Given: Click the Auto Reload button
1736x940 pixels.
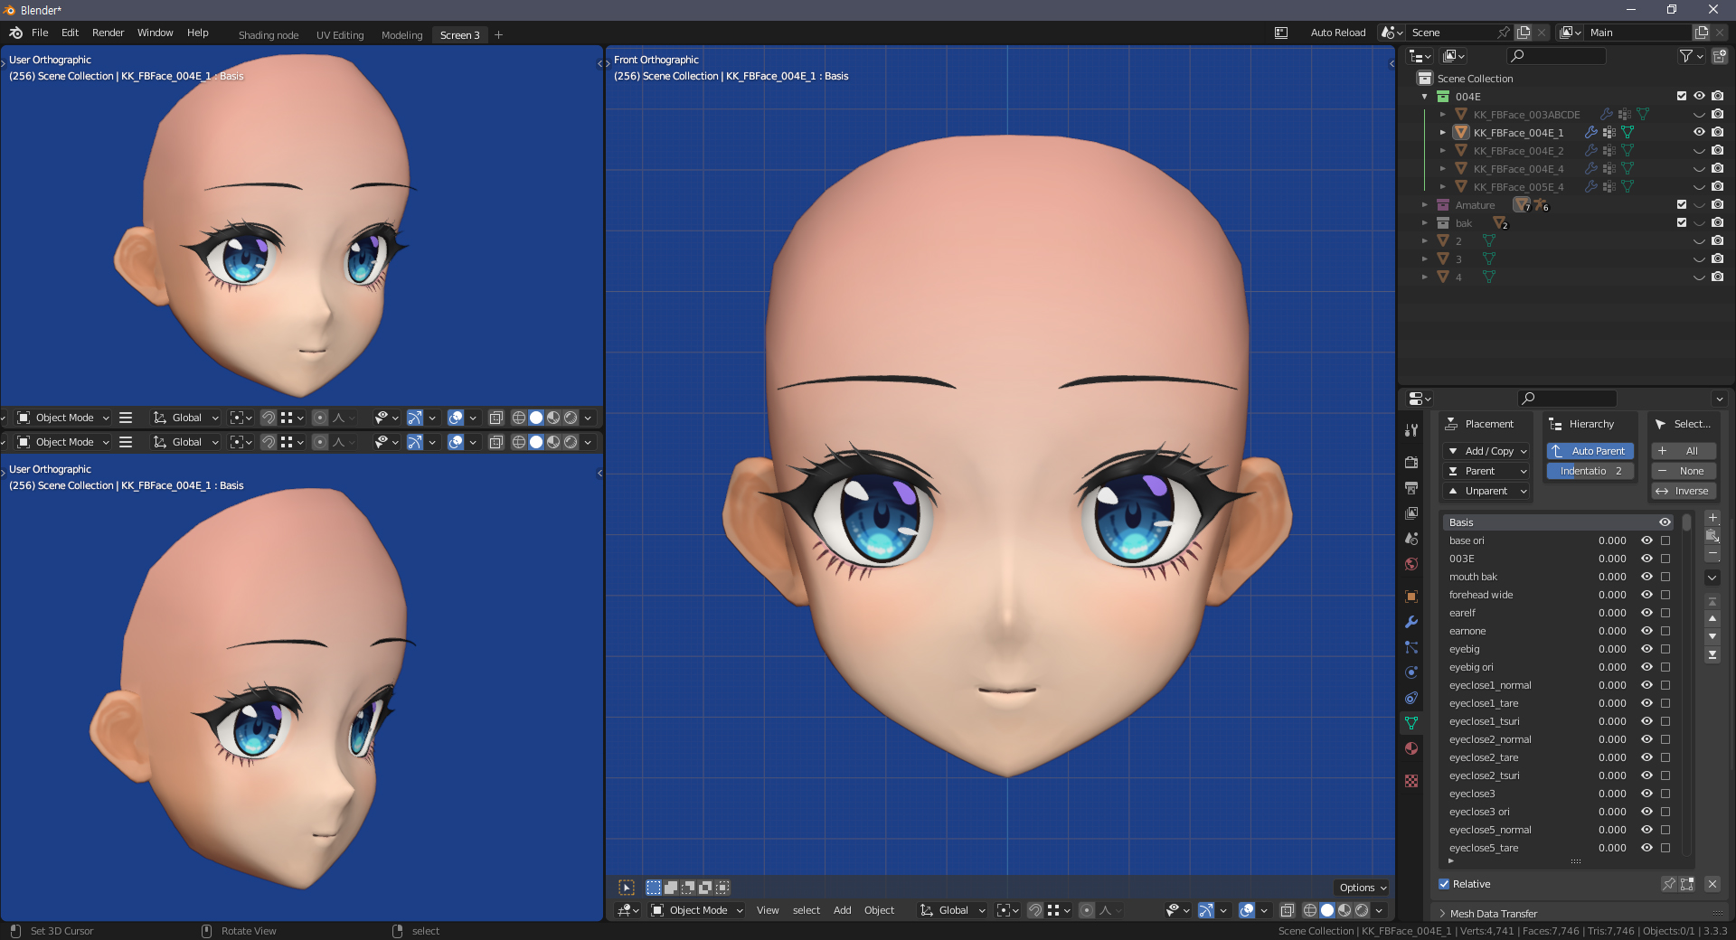Looking at the screenshot, I should [x=1337, y=33].
